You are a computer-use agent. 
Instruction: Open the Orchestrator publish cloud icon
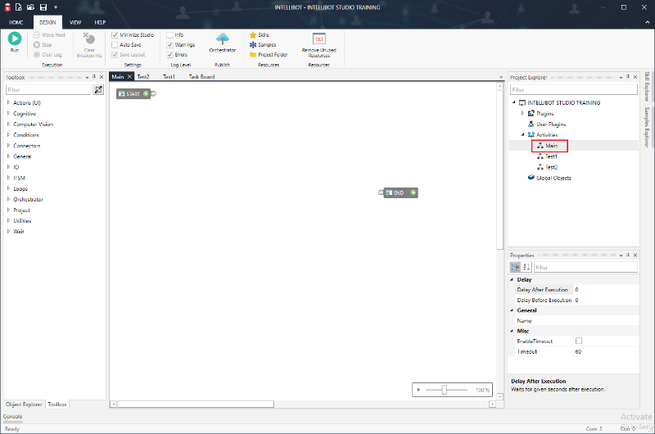222,38
